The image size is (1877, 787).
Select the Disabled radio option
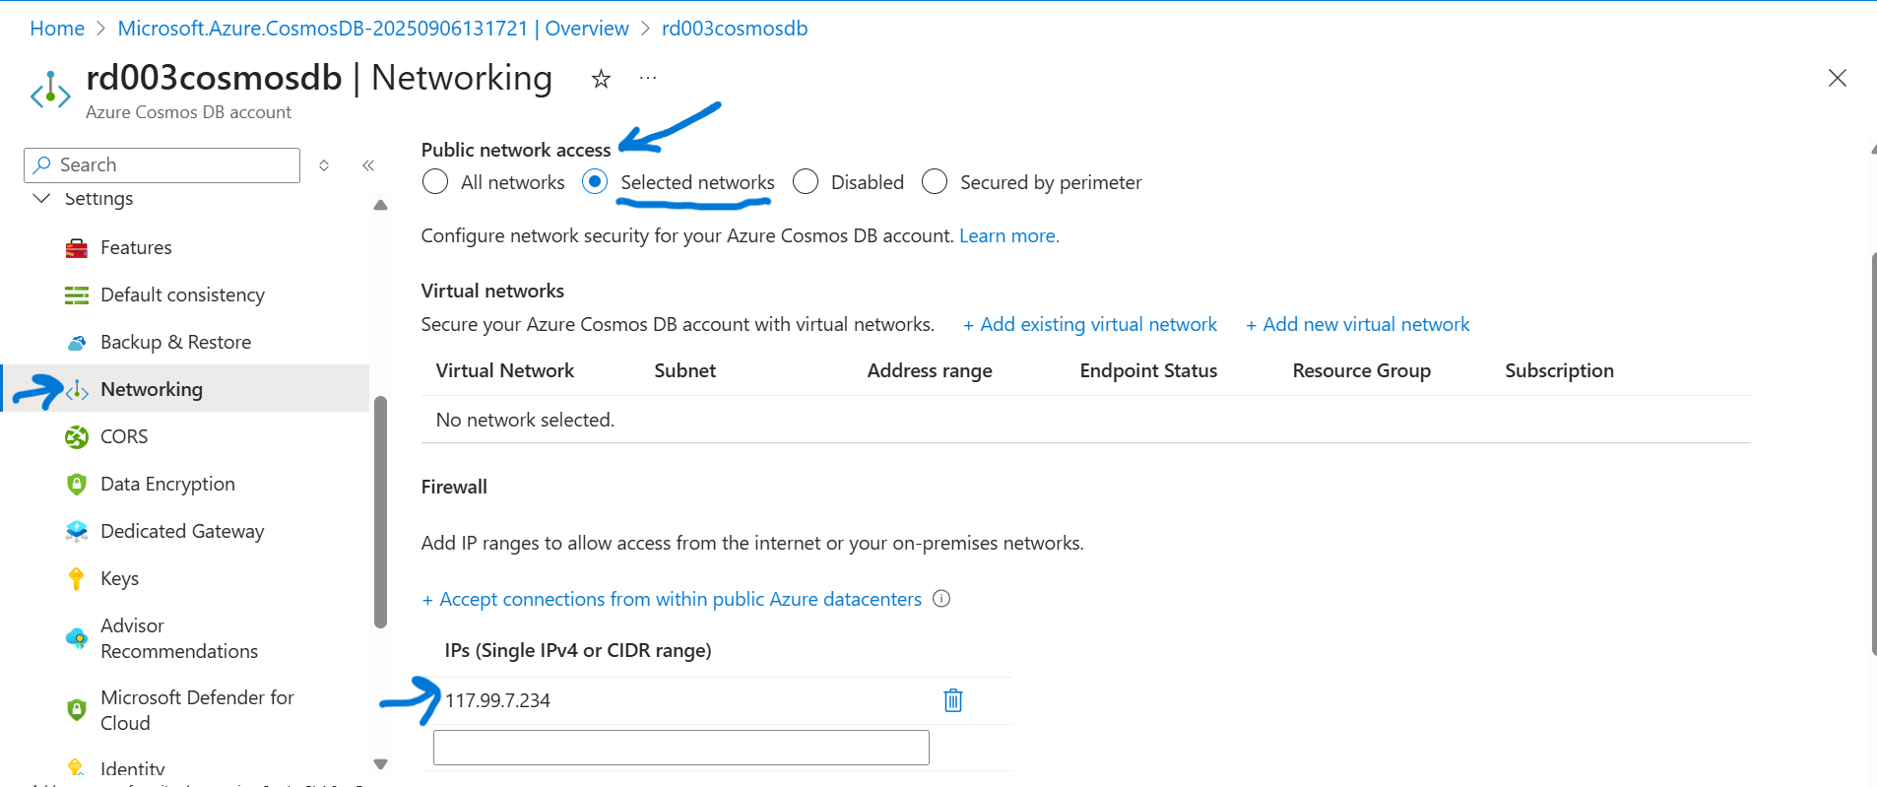click(806, 182)
